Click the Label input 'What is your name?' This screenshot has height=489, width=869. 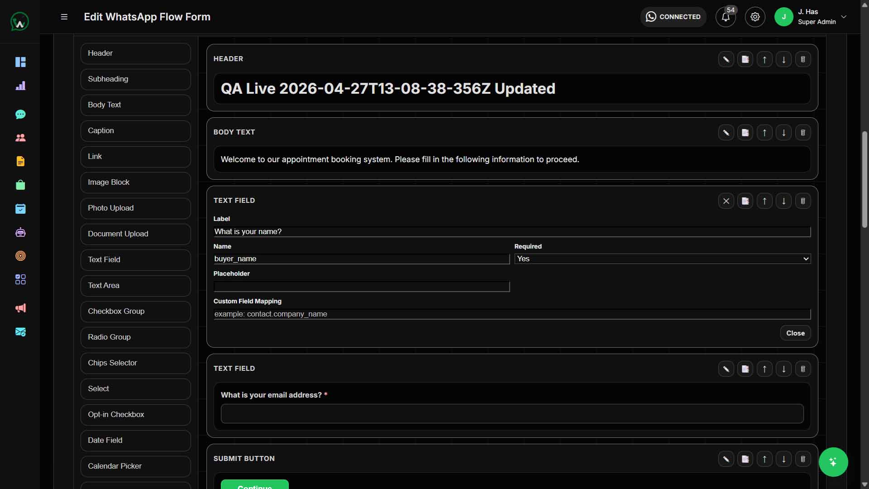(x=512, y=232)
